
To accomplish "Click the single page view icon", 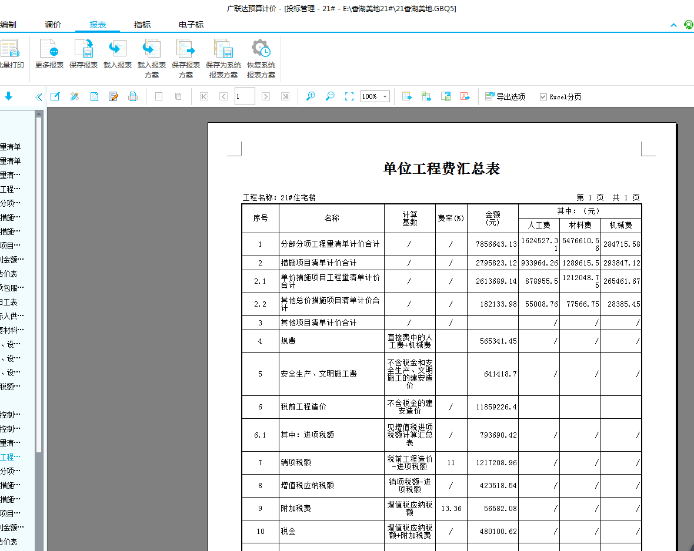I will point(159,96).
